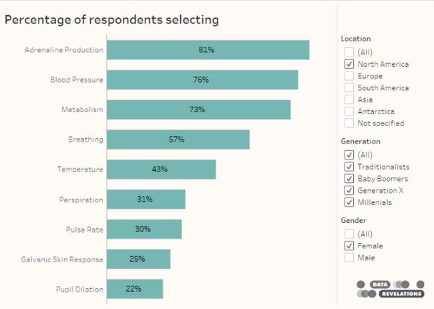
Task: Untick the Millenials checkbox
Action: point(349,202)
